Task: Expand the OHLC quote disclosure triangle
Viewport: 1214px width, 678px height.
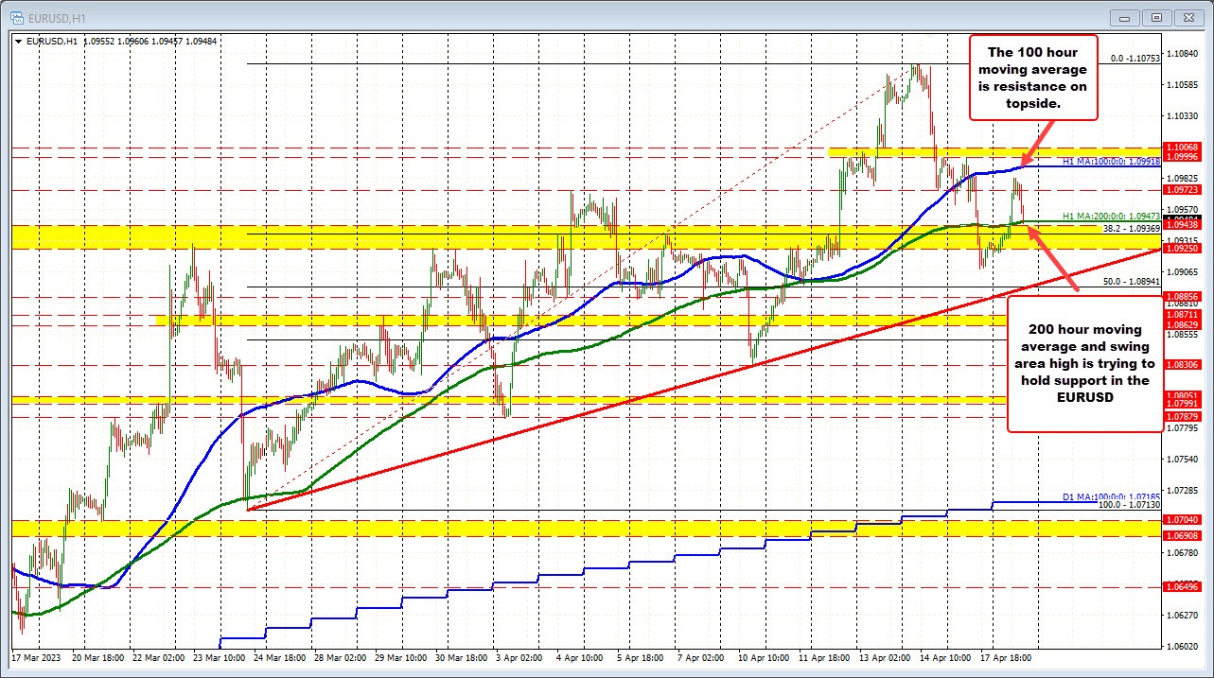Action: coord(17,41)
